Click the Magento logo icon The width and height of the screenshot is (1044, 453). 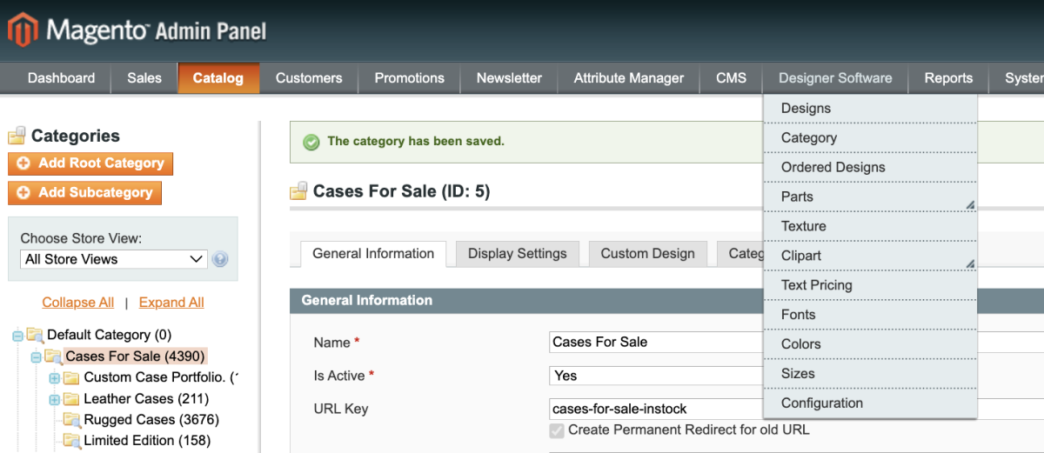coord(23,31)
